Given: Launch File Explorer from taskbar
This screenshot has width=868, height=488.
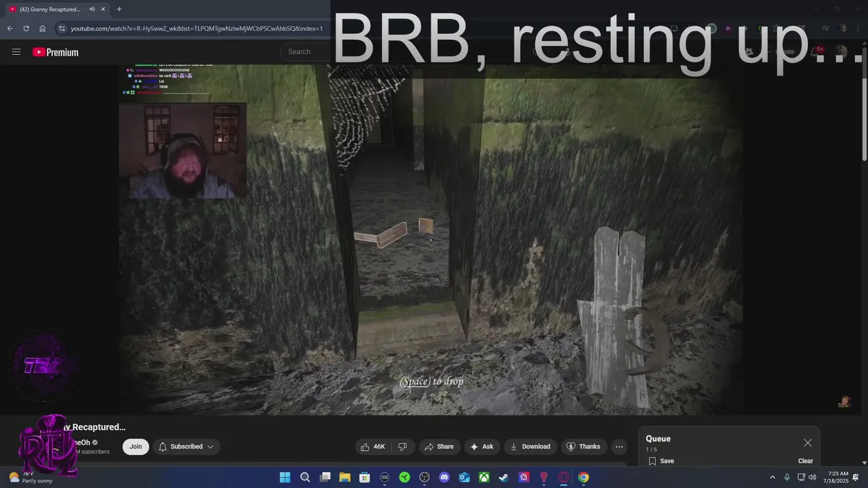Looking at the screenshot, I should (x=344, y=477).
